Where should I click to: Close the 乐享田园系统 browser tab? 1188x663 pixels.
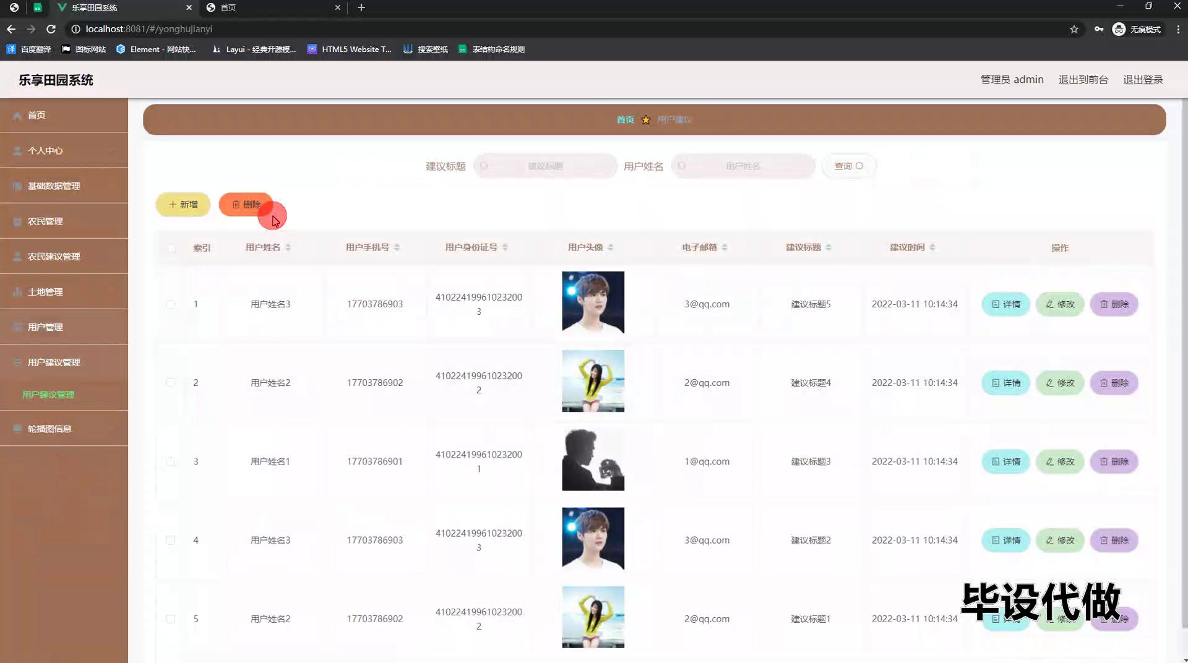click(189, 7)
